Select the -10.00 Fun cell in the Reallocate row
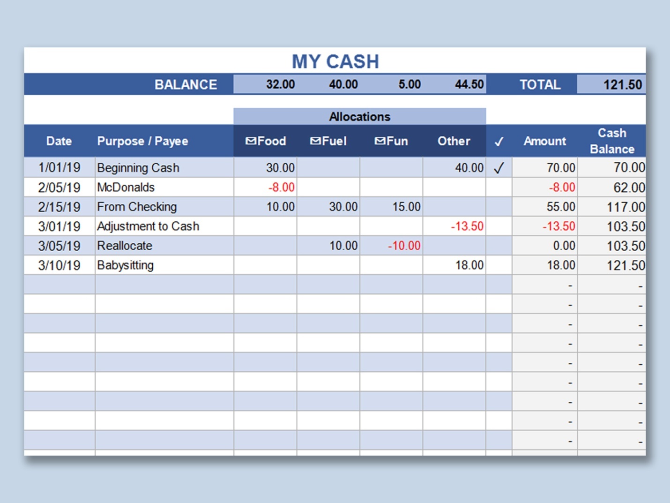This screenshot has width=670, height=503. (x=392, y=246)
